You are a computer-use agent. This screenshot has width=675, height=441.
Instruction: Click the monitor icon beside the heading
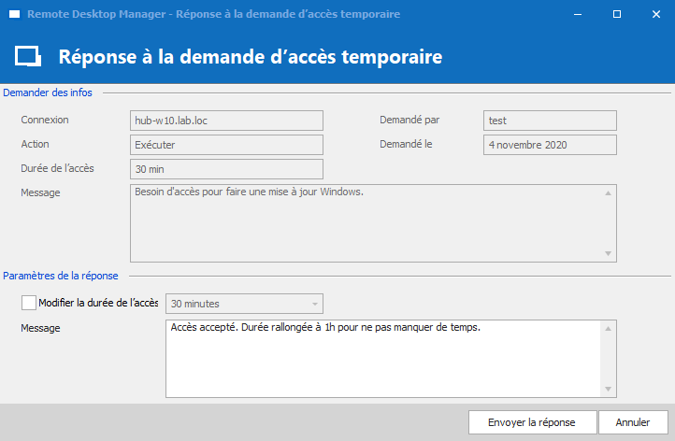coord(29,56)
